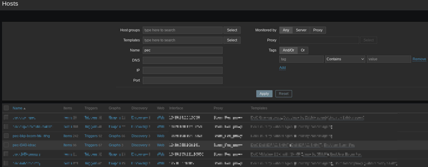The height and width of the screenshot is (167, 428).
Task: Focus the Name filter field containing pec
Action: point(182,50)
